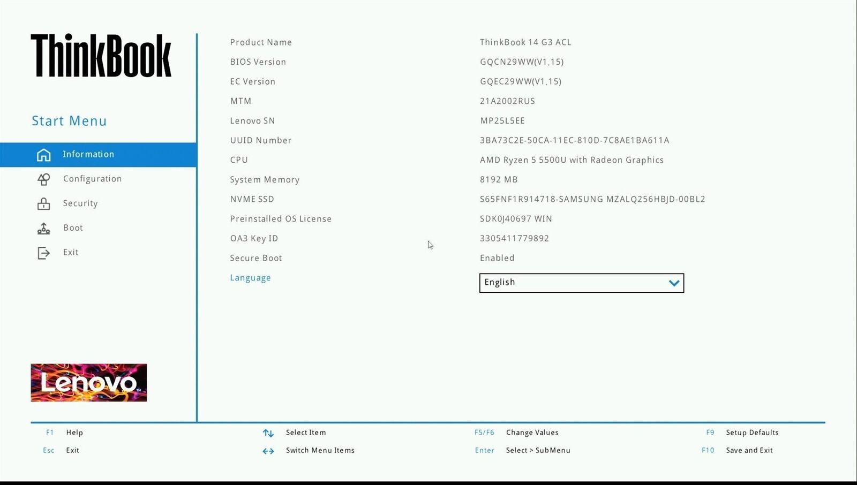Image resolution: width=857 pixels, height=485 pixels.
Task: Click the Esc Exit shortcut
Action: [x=61, y=450]
